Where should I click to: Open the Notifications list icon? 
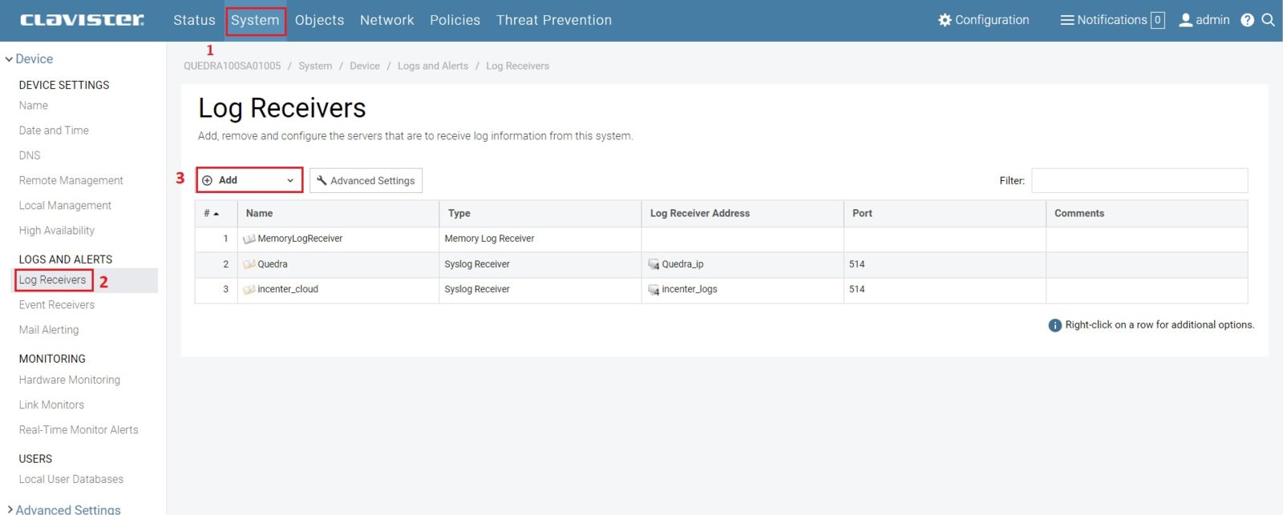[1066, 20]
